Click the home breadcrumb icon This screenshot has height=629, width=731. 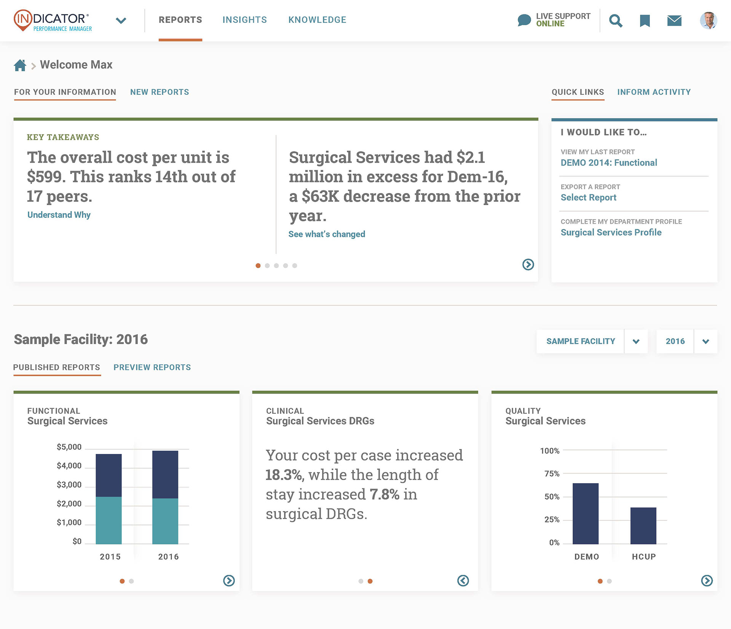tap(20, 65)
